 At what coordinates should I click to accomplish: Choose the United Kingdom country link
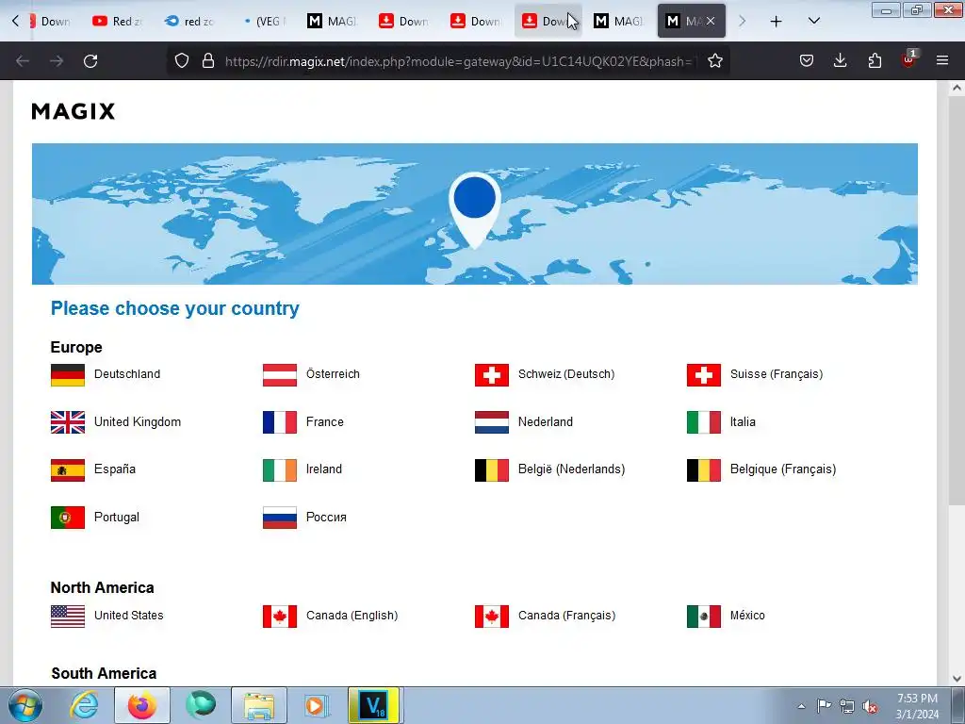138,422
